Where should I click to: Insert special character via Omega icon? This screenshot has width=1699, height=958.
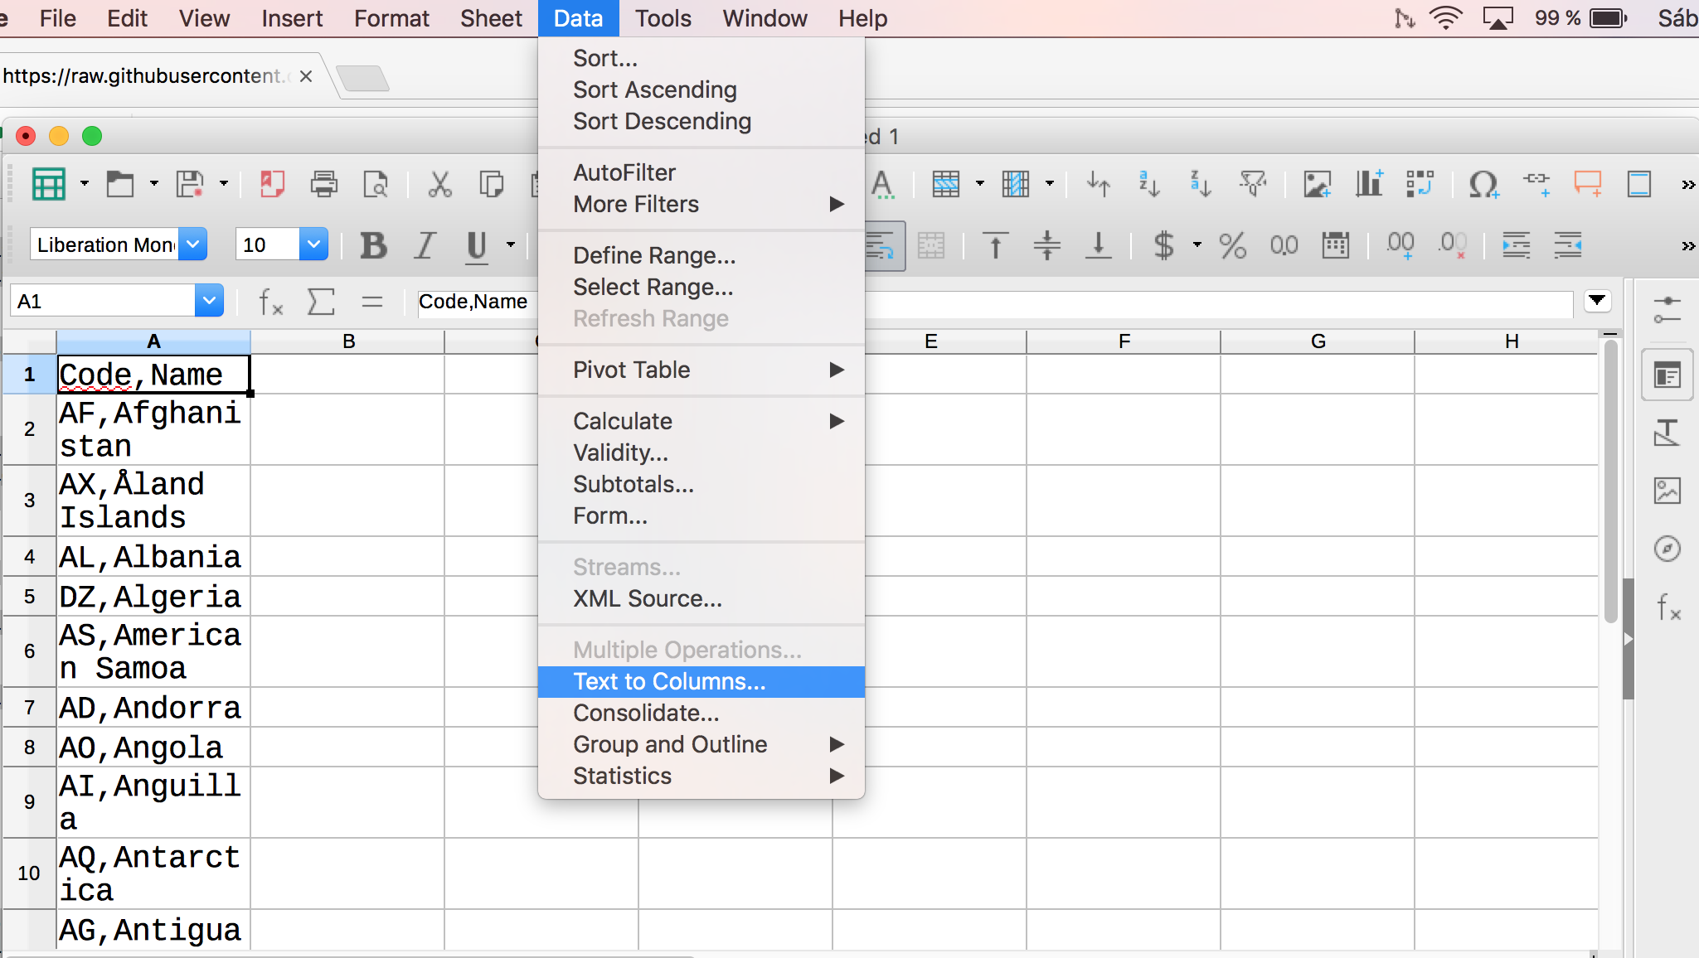(1483, 183)
